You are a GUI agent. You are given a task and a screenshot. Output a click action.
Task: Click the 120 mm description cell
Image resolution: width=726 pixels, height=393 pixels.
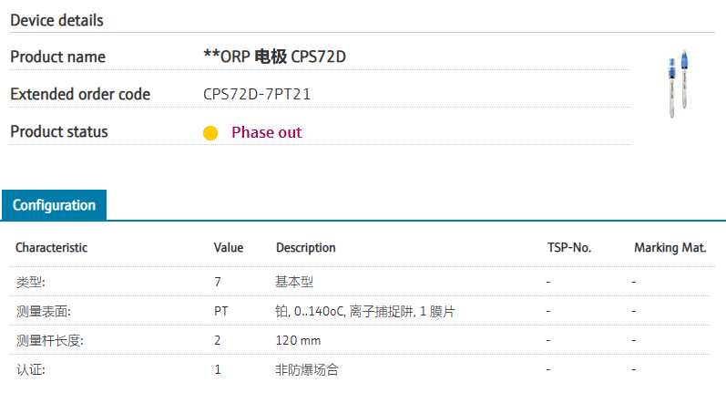(298, 340)
